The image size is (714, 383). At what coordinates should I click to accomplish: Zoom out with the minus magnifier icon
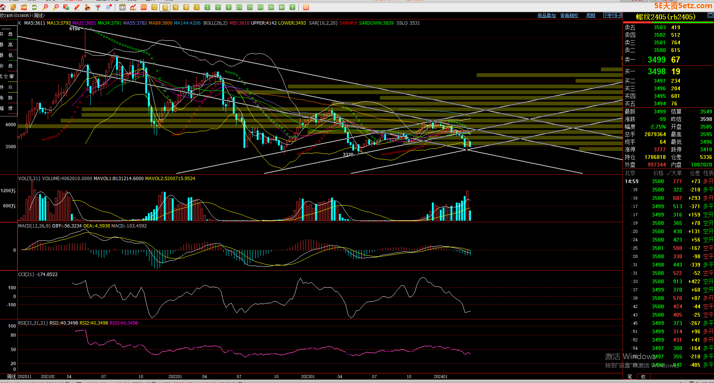tap(56, 7)
